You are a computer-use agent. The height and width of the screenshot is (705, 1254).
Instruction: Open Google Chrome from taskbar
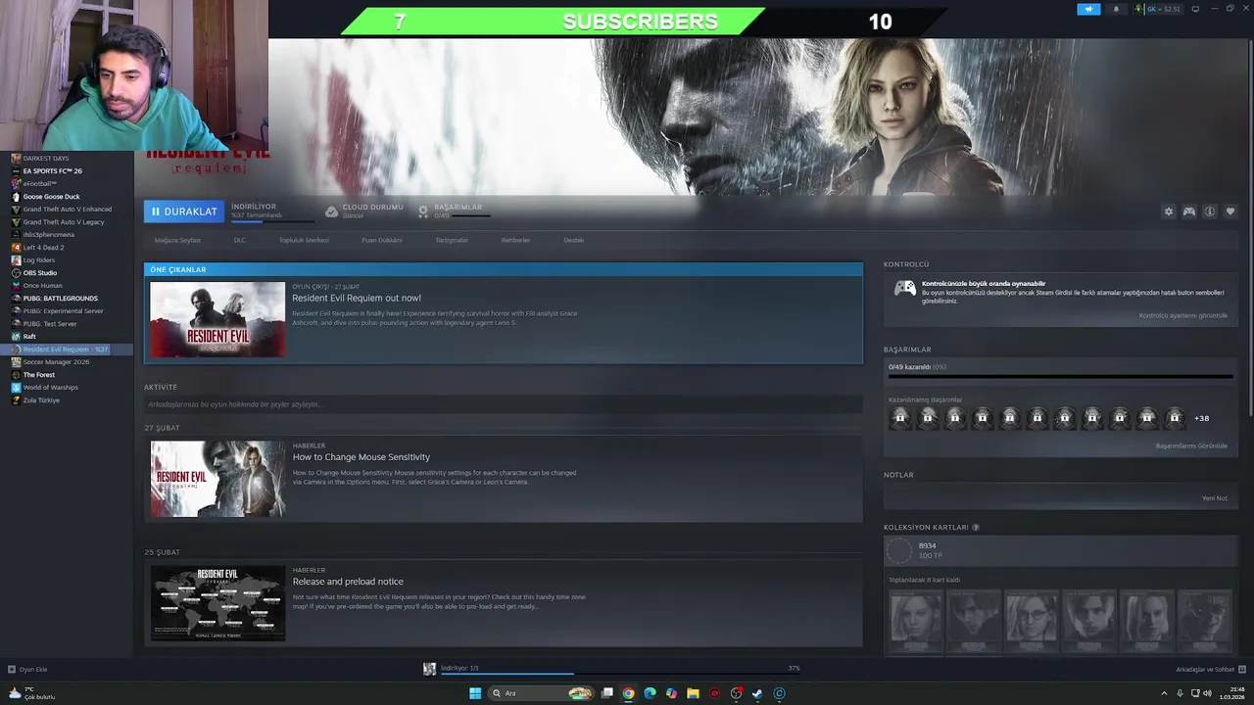coord(628,693)
